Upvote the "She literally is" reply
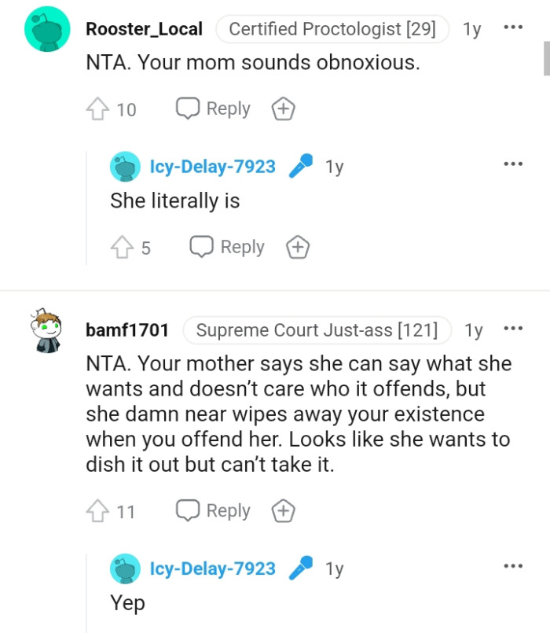Image resolution: width=550 pixels, height=633 pixels. click(123, 247)
